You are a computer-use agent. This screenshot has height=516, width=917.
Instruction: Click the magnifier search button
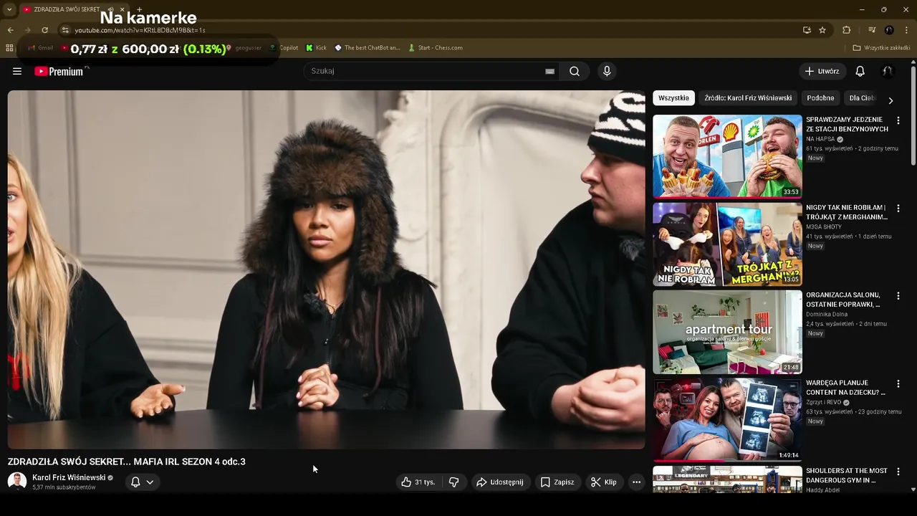pyautogui.click(x=575, y=71)
